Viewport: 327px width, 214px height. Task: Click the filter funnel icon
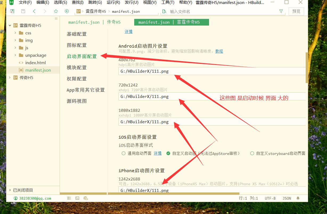click(281, 11)
